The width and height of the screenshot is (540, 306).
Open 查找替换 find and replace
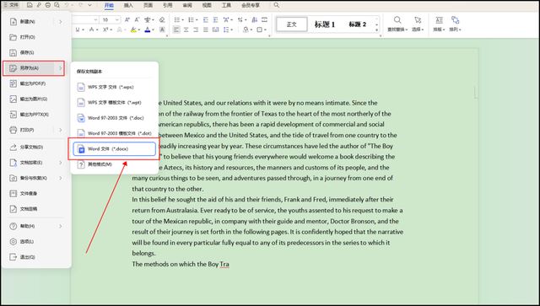click(397, 24)
